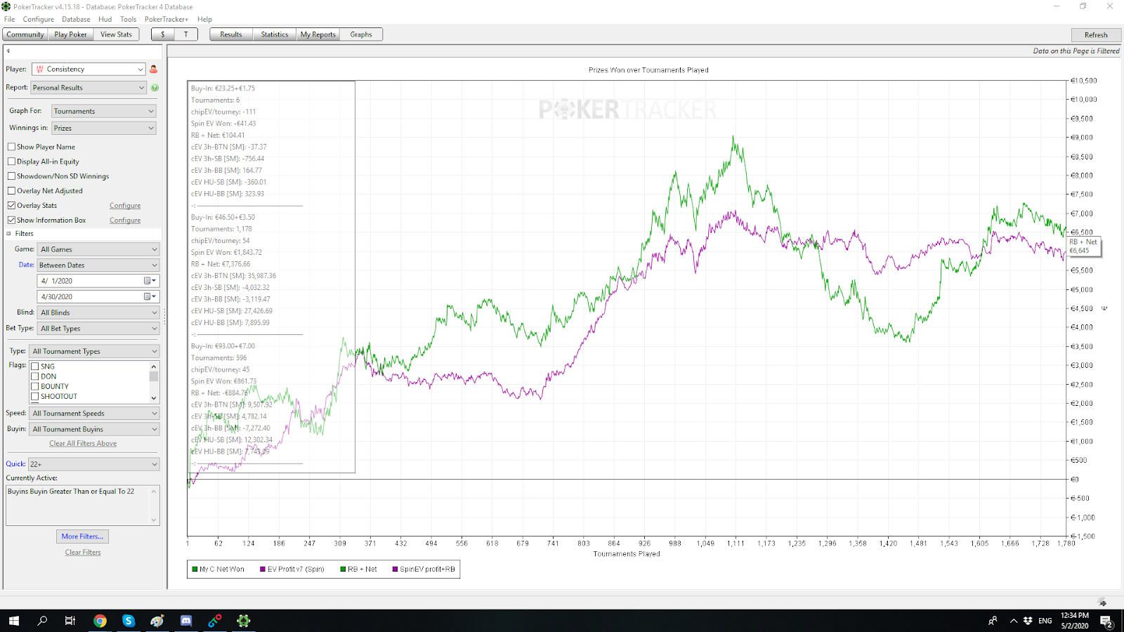
Task: Open the Player dropdown showing Consistency
Action: [89, 69]
